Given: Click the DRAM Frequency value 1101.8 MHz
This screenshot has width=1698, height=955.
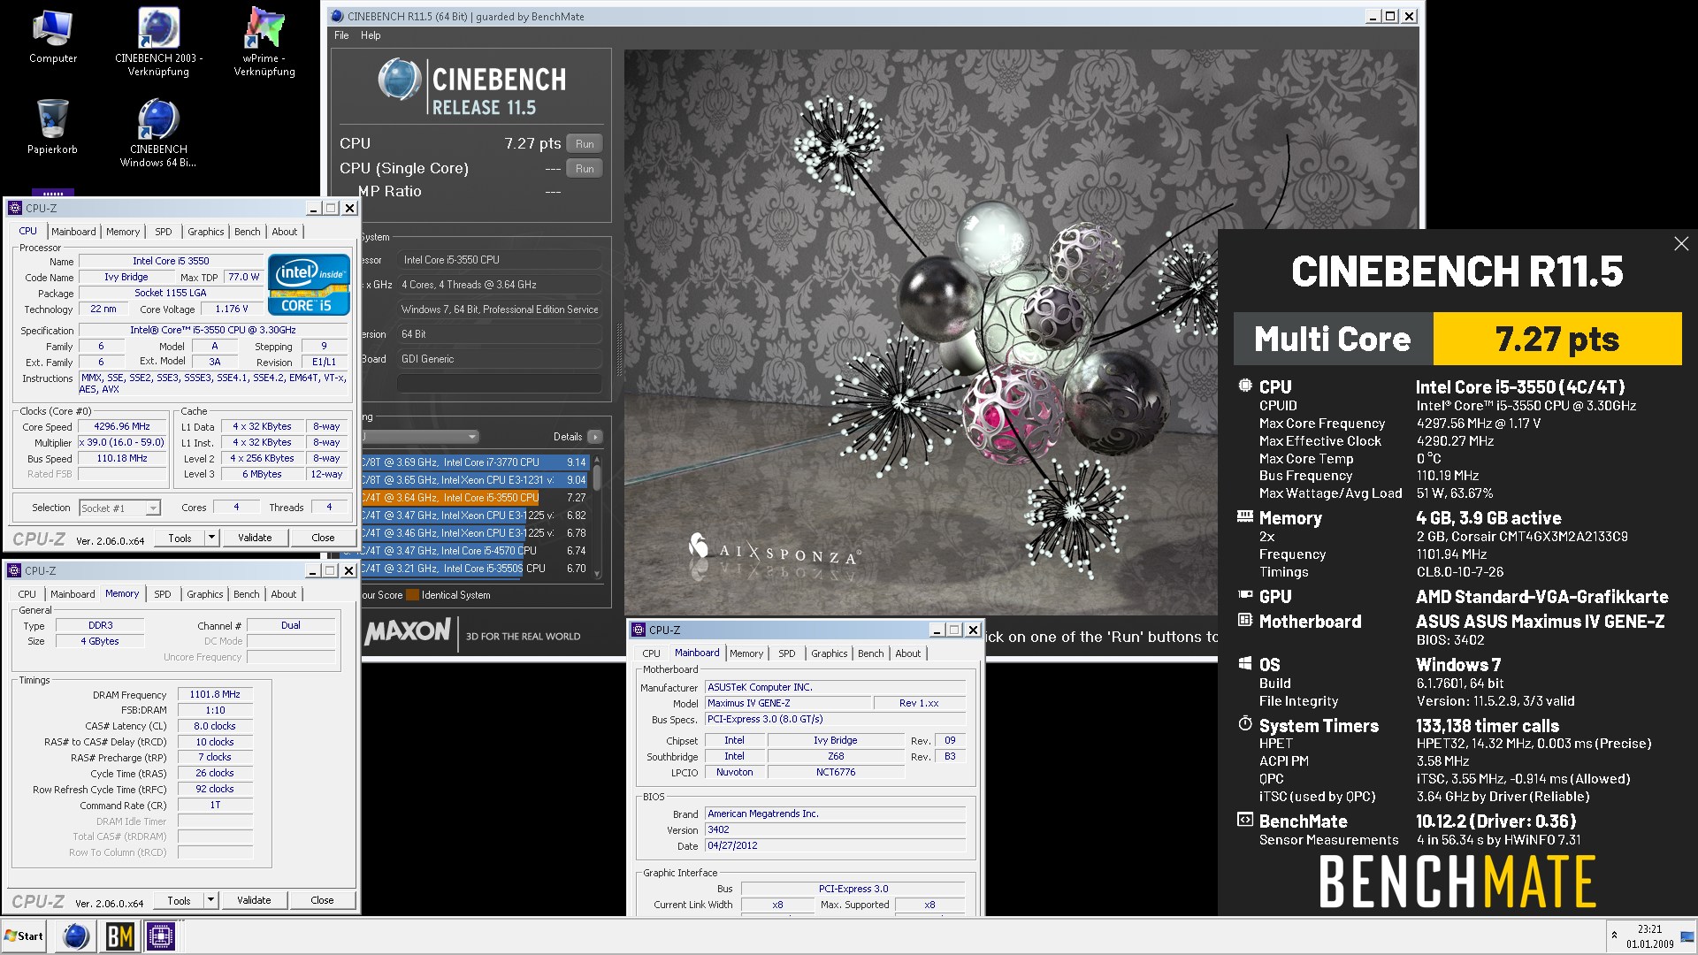Looking at the screenshot, I should tap(215, 694).
